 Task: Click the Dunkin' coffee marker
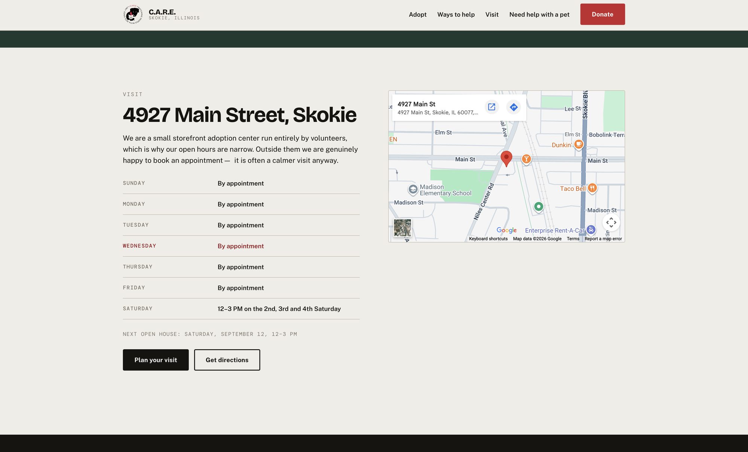click(579, 144)
